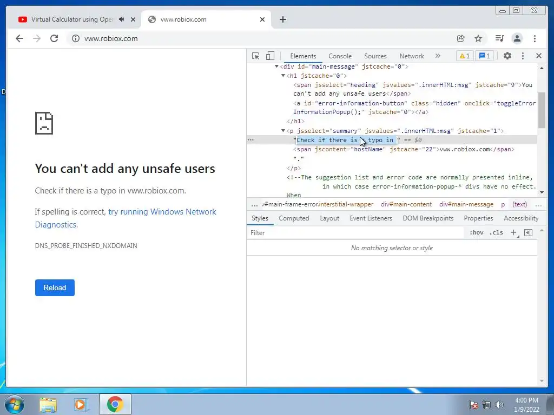
Task: Click the Reload button
Action: [x=55, y=287]
